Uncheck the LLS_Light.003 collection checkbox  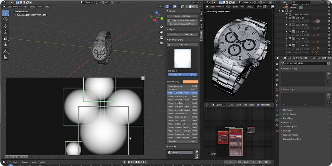coord(290,39)
